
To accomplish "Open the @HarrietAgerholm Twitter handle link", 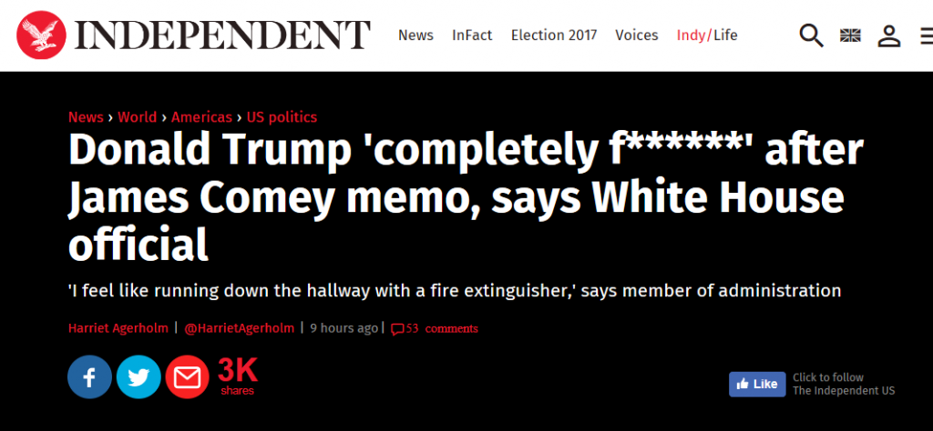I will point(240,328).
